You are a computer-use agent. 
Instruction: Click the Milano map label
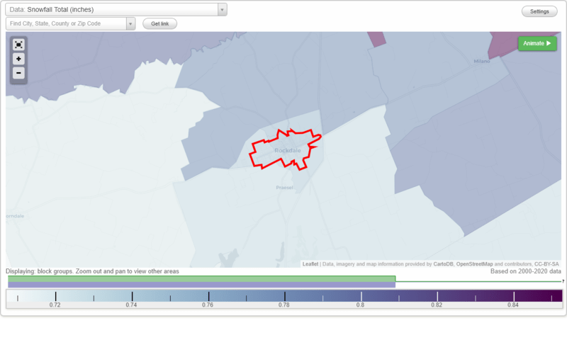coord(482,62)
